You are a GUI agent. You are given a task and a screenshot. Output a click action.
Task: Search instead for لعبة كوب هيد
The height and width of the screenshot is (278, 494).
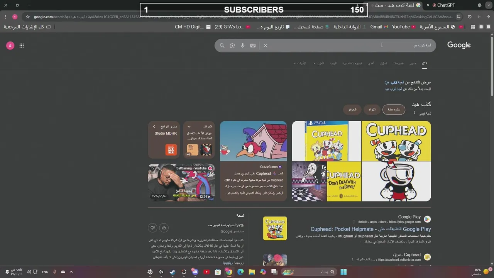tap(394, 89)
